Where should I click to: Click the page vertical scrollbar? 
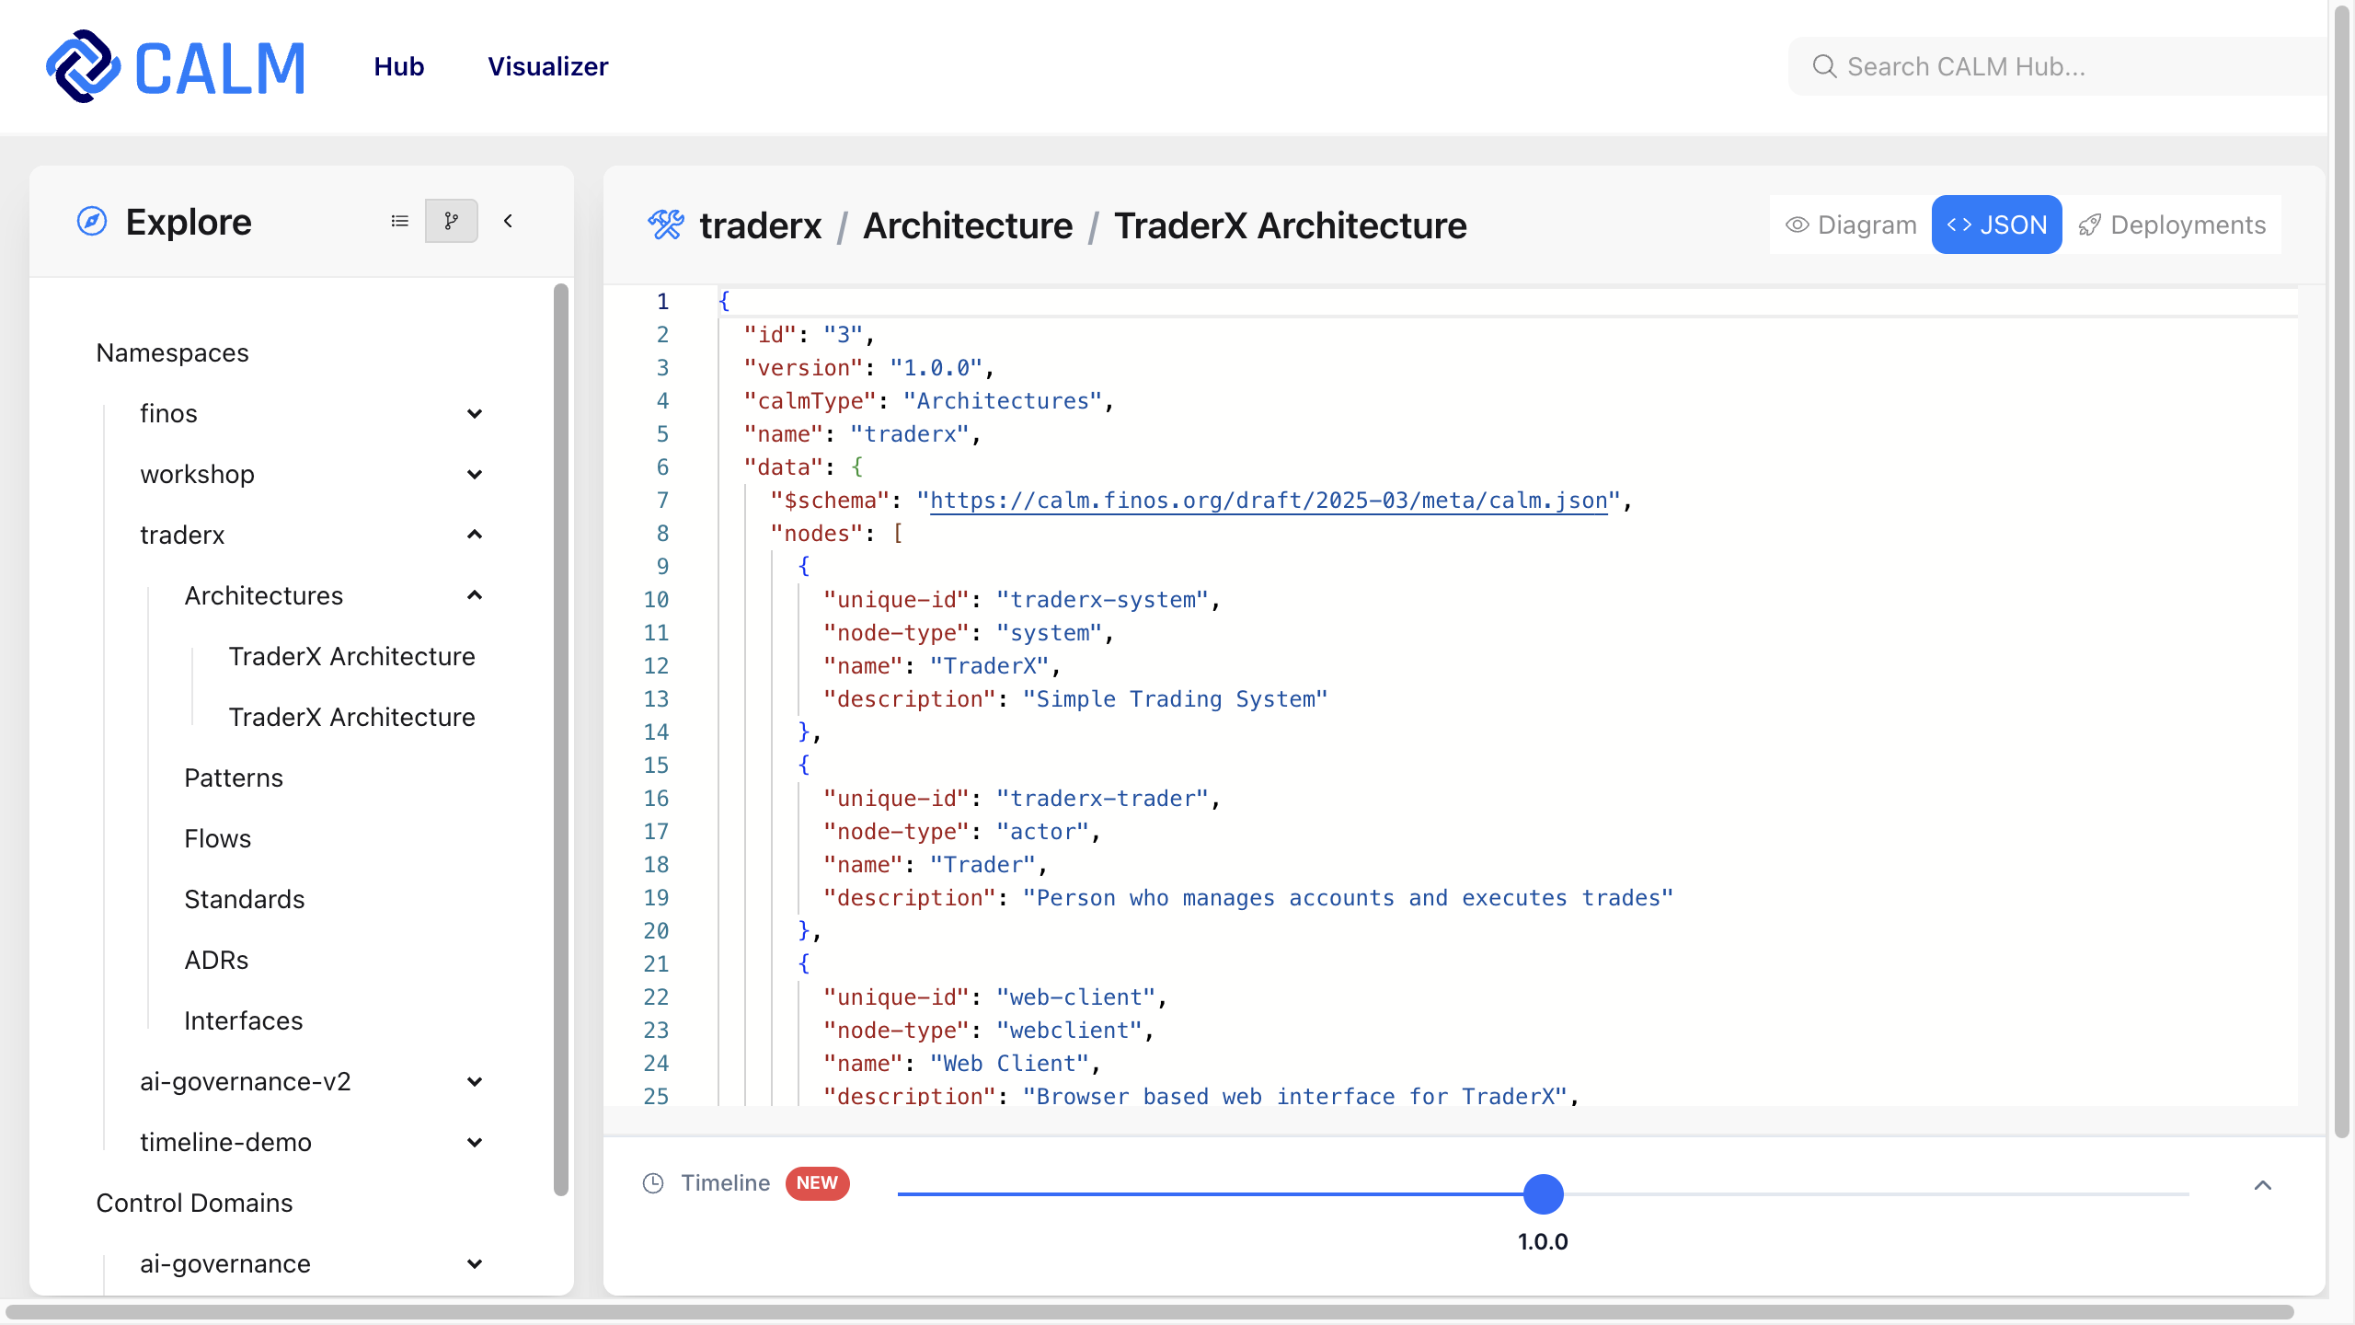[x=2343, y=570]
